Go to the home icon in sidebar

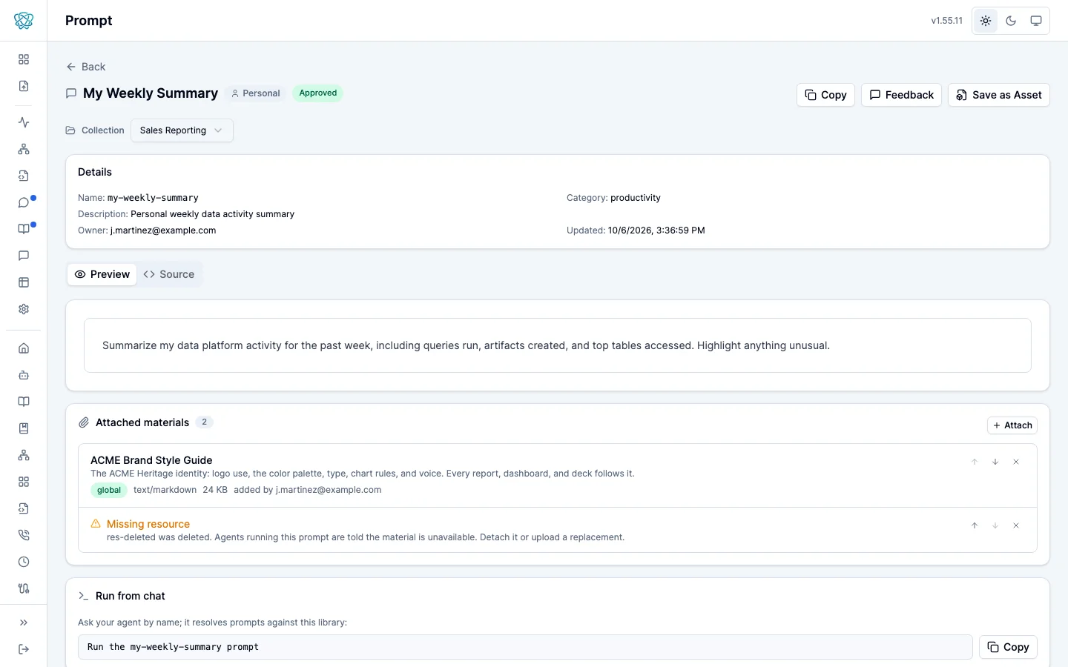[x=24, y=348]
